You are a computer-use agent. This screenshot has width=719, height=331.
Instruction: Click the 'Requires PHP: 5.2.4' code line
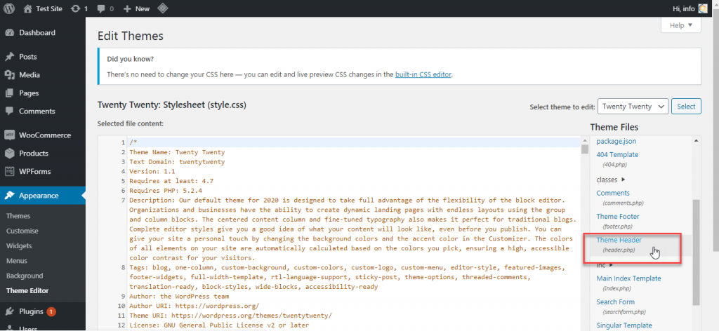pyautogui.click(x=166, y=191)
